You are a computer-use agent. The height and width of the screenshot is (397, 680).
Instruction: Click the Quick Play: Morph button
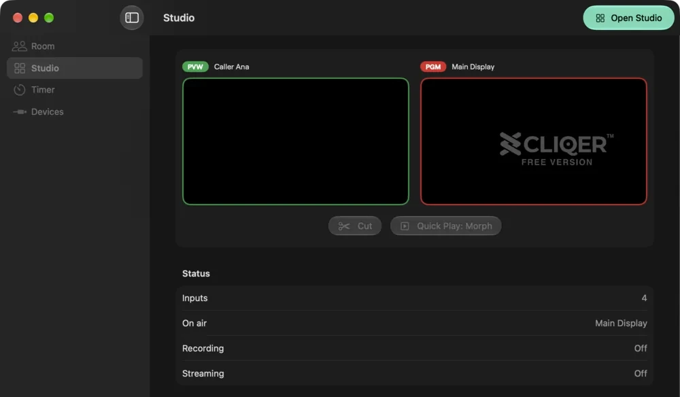point(446,226)
